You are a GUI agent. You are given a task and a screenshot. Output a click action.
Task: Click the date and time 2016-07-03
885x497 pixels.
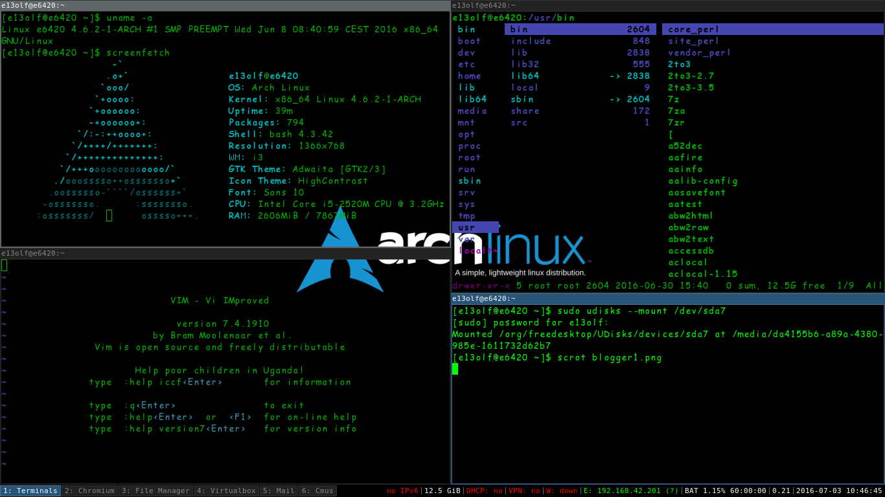click(839, 491)
